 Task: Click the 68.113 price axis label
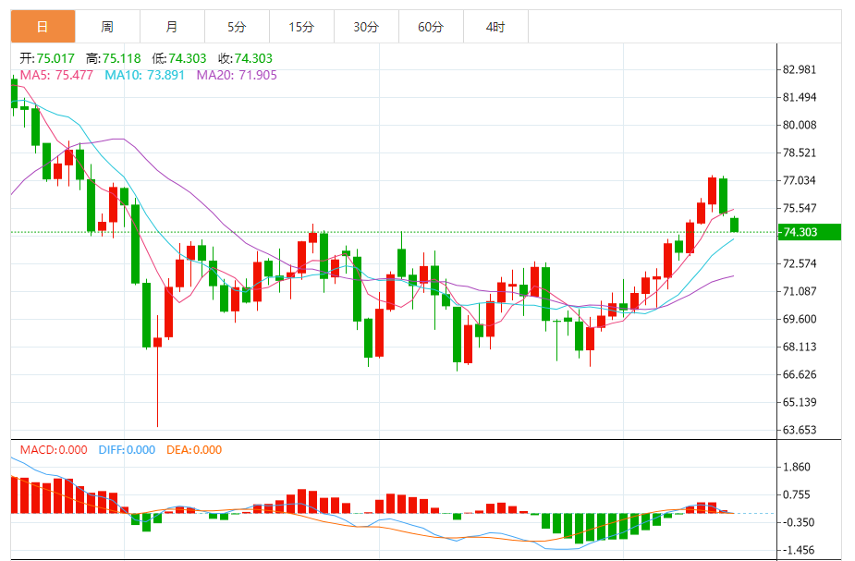(x=800, y=347)
